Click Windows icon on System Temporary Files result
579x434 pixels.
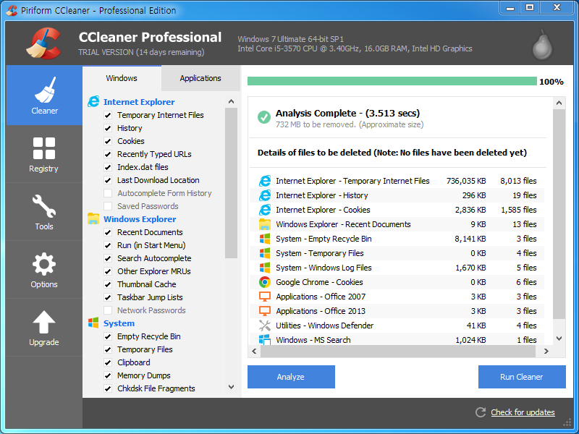(265, 253)
